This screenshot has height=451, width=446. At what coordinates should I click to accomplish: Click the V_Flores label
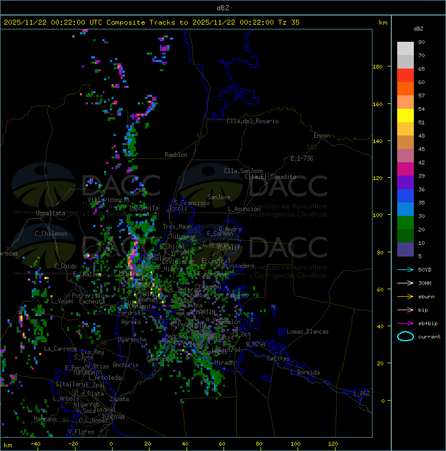(81, 432)
